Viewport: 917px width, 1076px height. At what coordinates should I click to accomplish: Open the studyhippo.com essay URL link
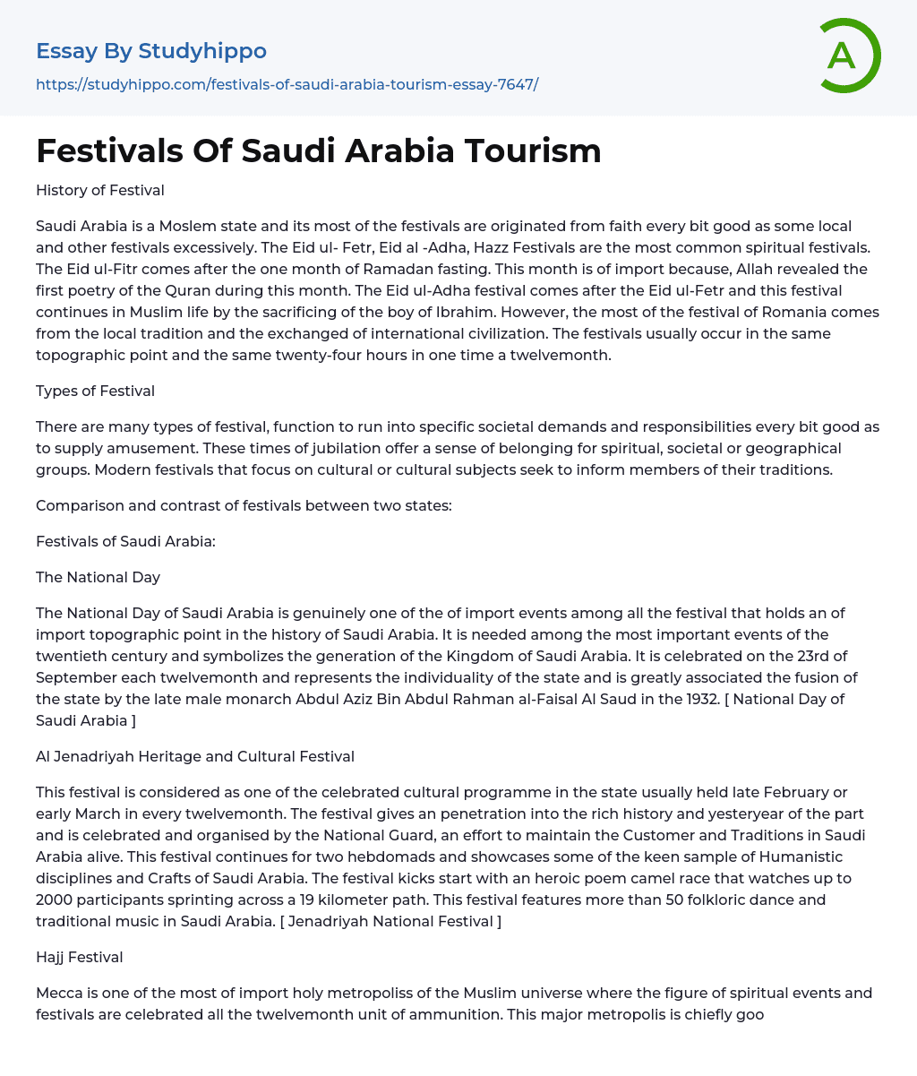(x=287, y=84)
